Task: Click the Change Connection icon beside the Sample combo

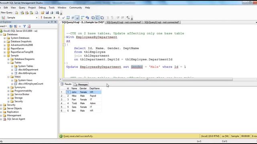Action: (x=3, y=18)
